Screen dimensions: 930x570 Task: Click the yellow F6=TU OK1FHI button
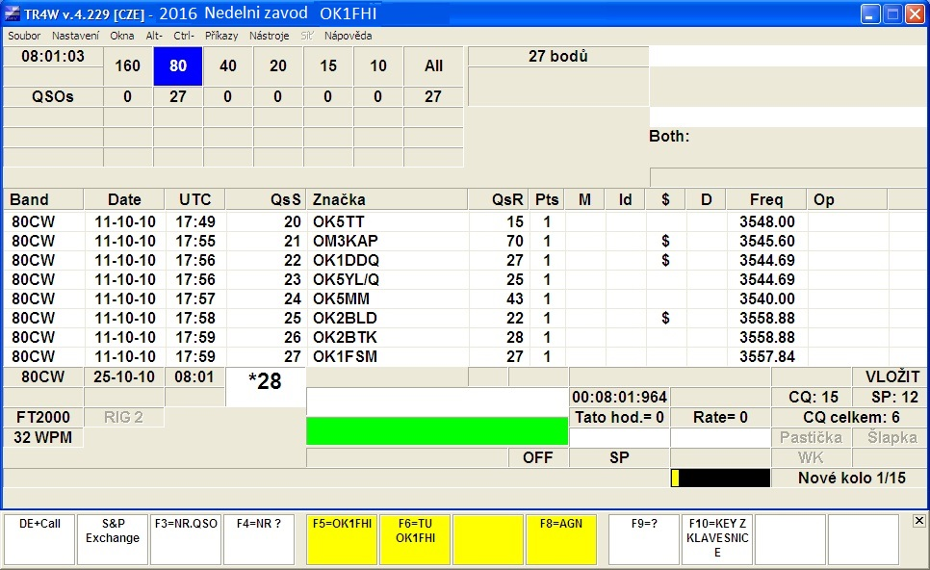point(415,539)
